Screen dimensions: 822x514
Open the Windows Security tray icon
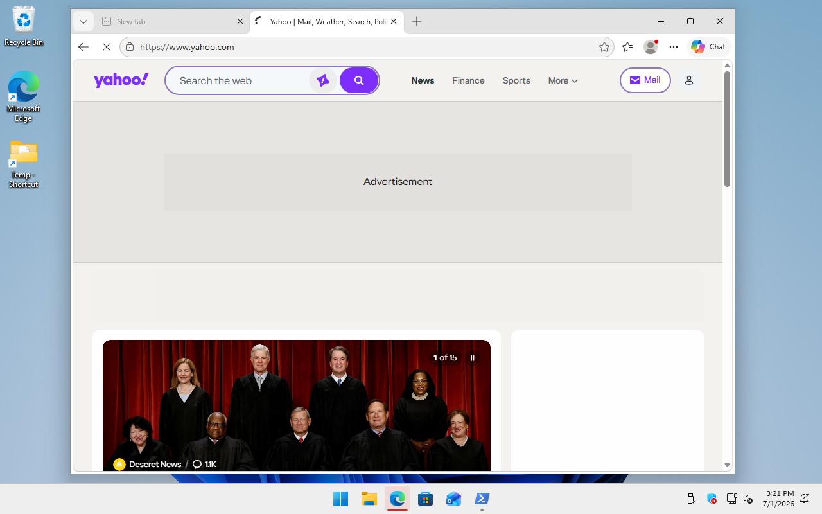tap(712, 499)
